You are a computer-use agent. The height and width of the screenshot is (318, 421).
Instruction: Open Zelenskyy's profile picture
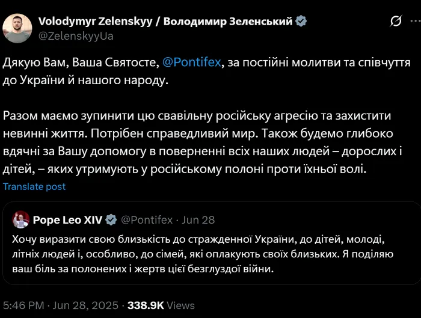(x=18, y=28)
